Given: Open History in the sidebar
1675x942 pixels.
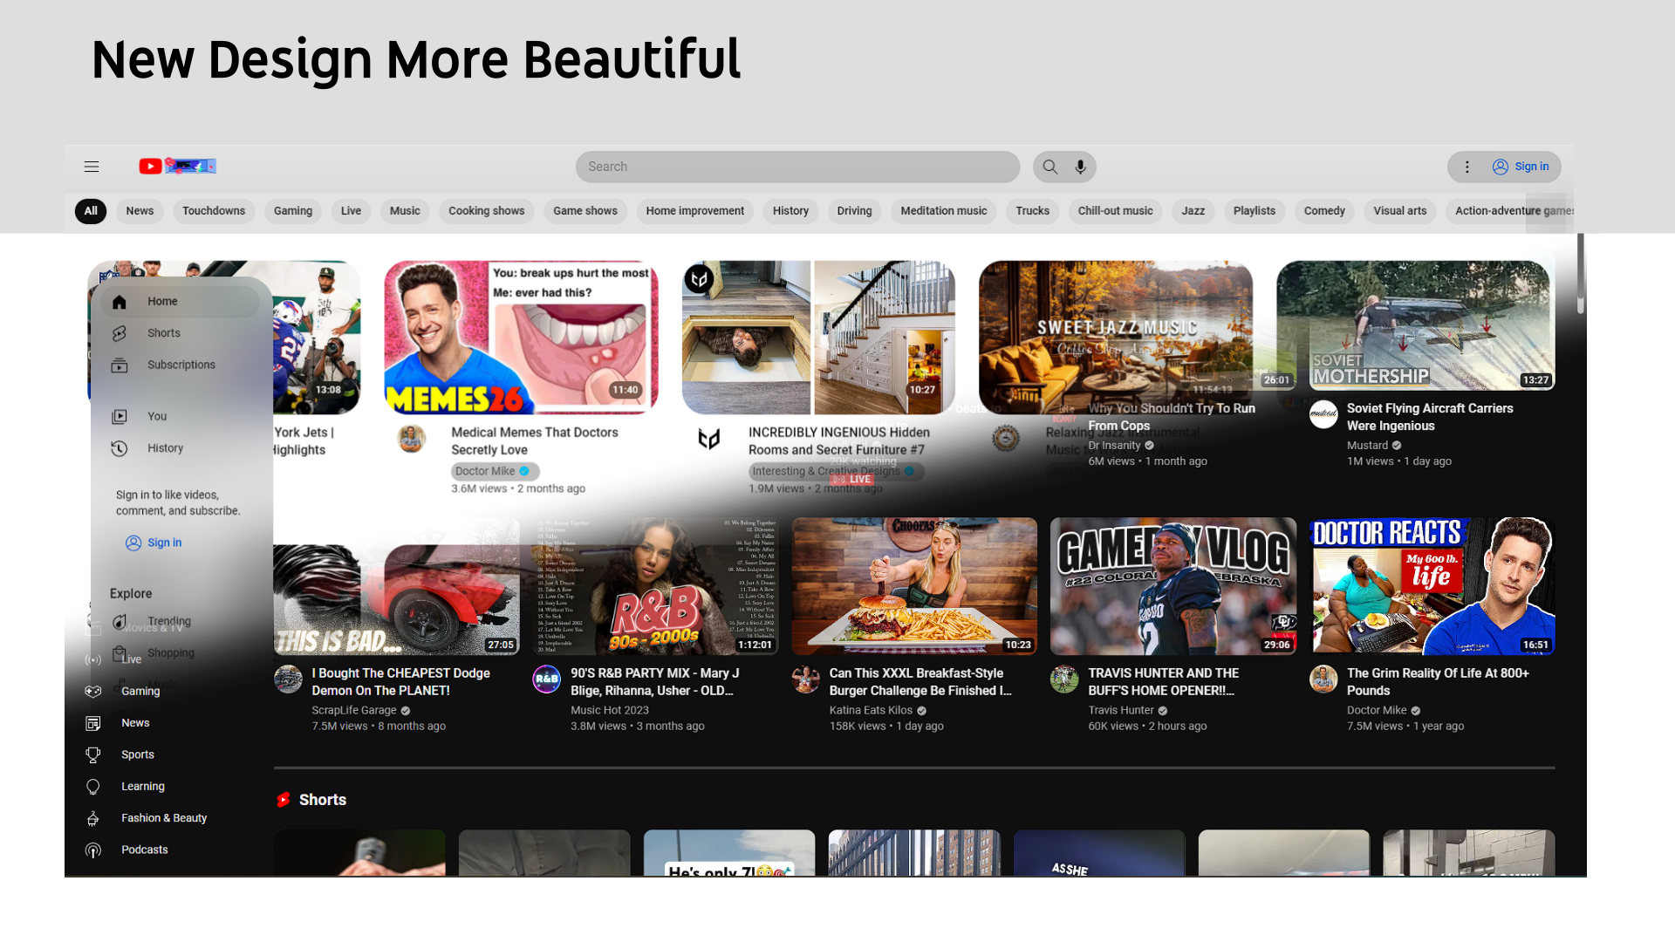Looking at the screenshot, I should pyautogui.click(x=165, y=448).
